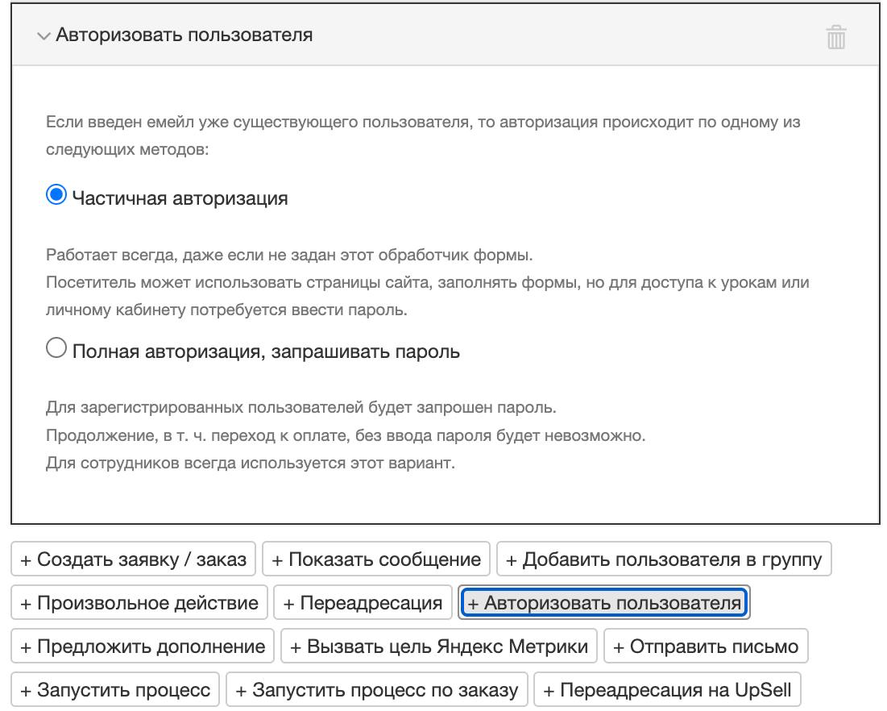
Task: Add a Переадресация action
Action: (363, 602)
